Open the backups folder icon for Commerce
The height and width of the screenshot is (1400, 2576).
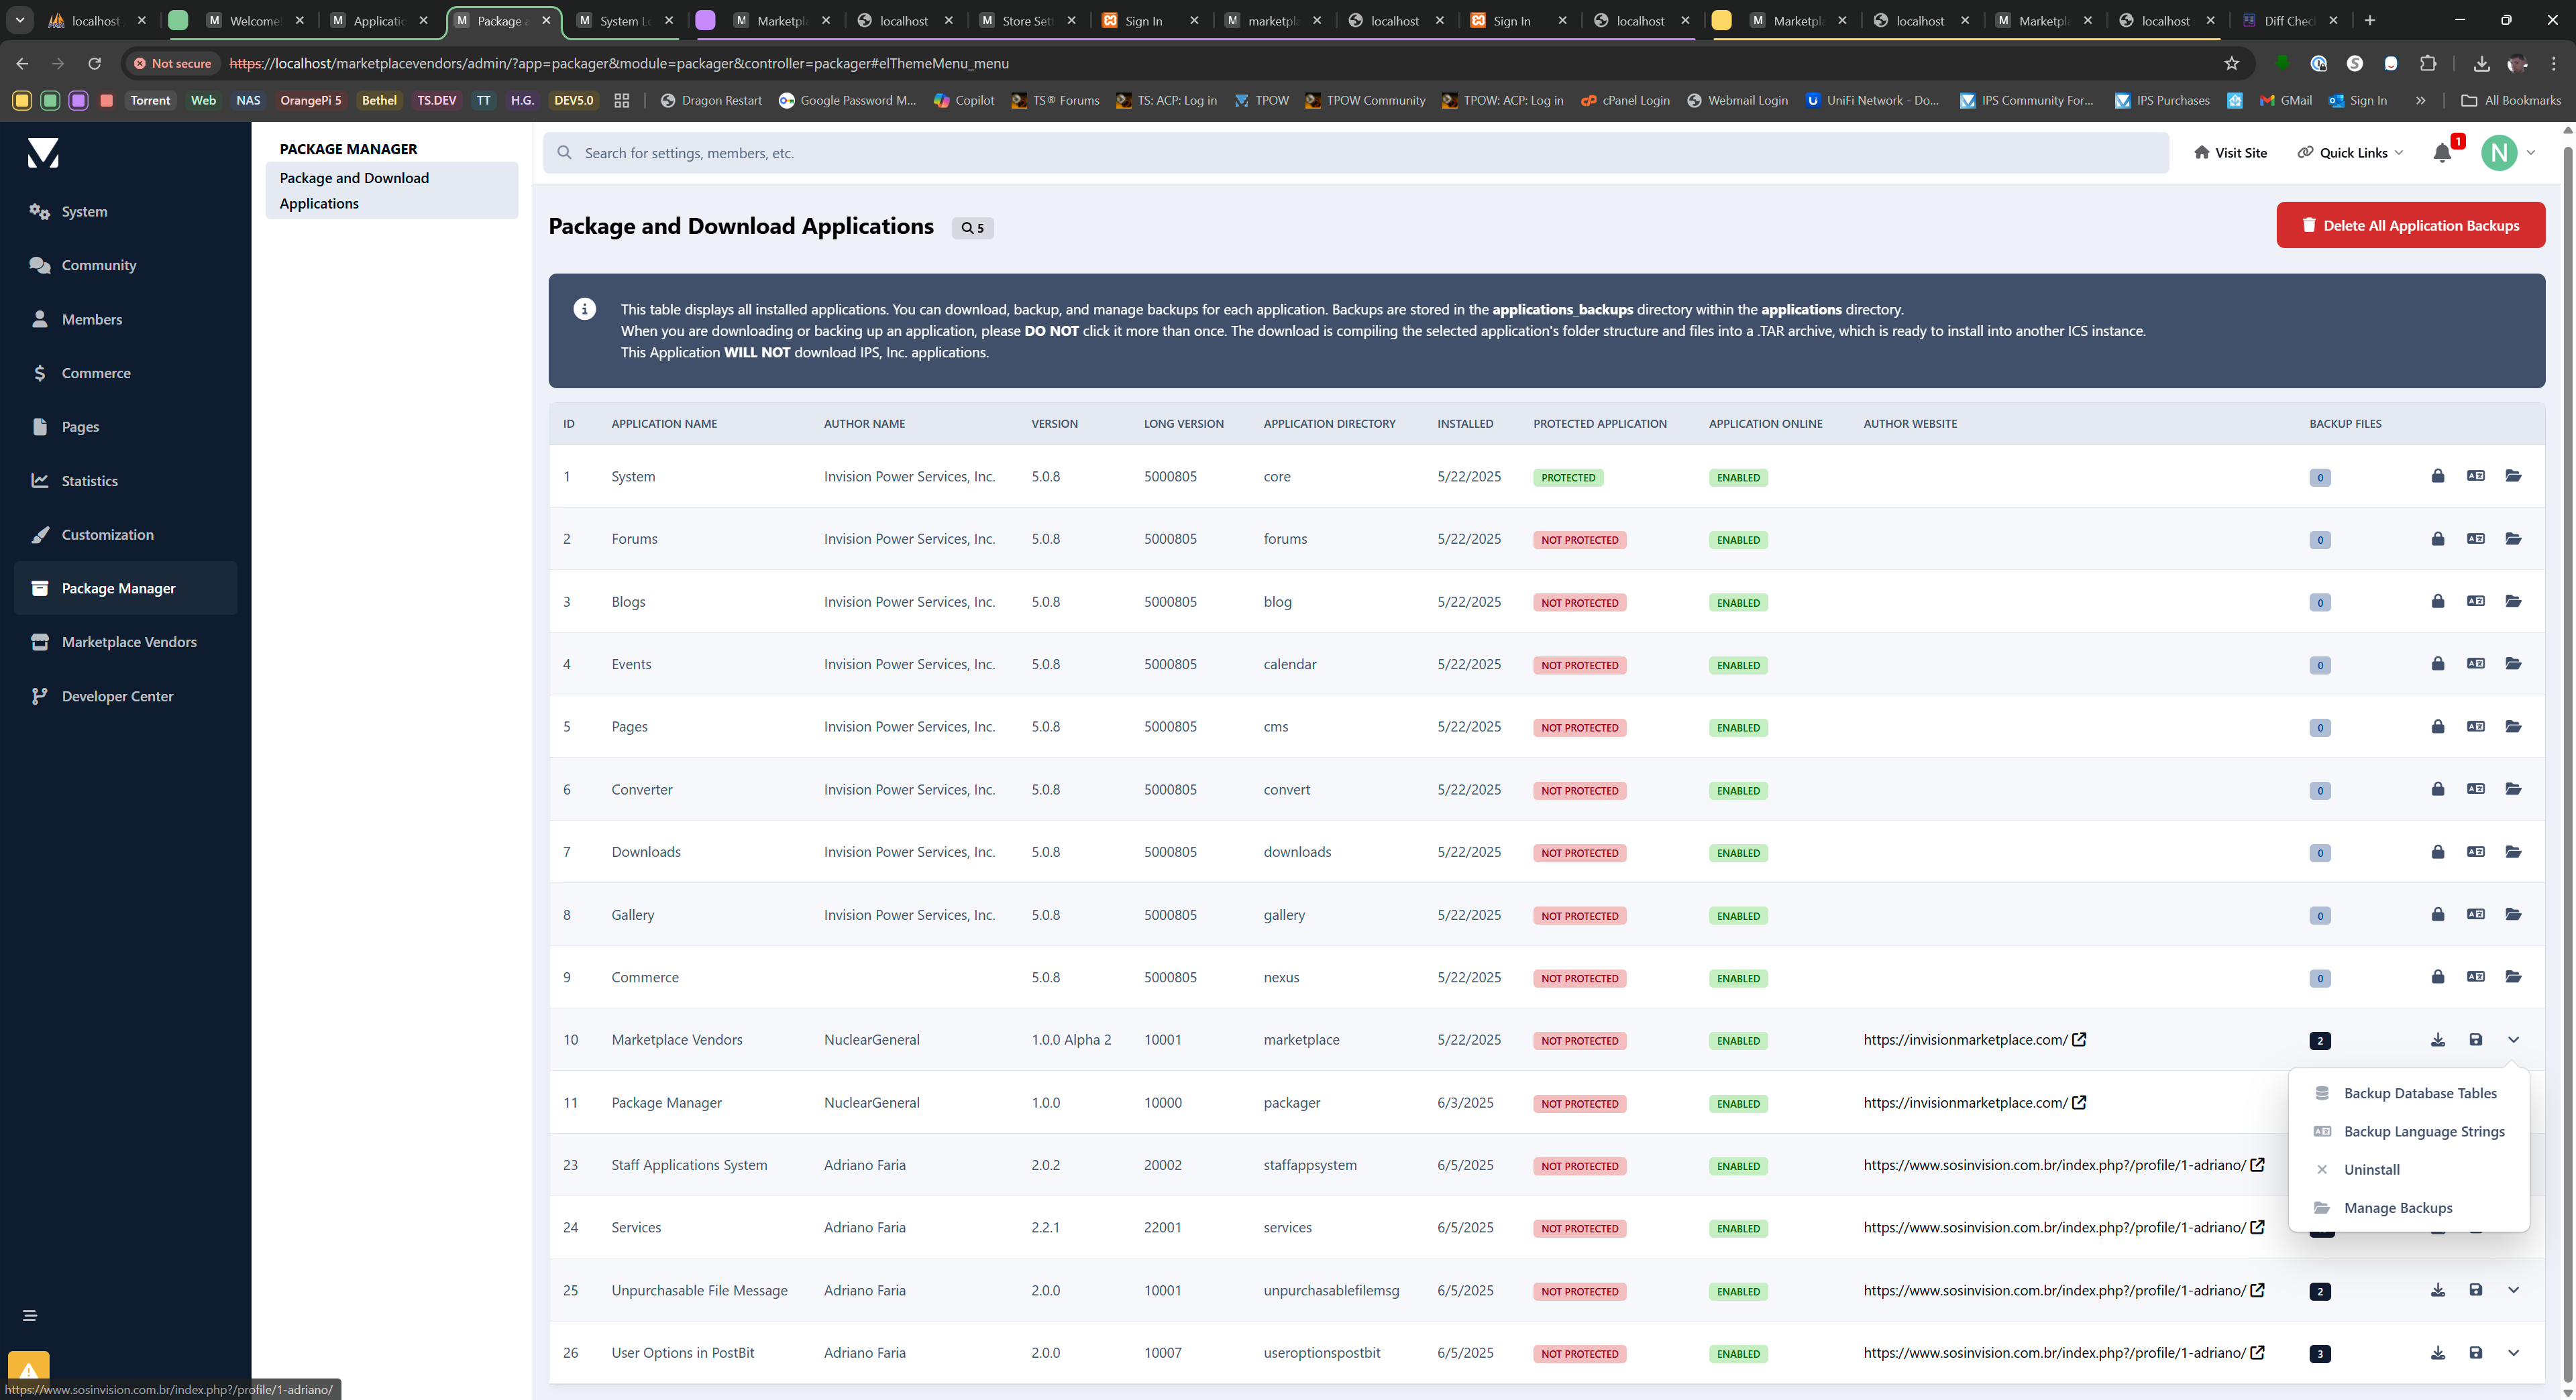pos(2513,978)
